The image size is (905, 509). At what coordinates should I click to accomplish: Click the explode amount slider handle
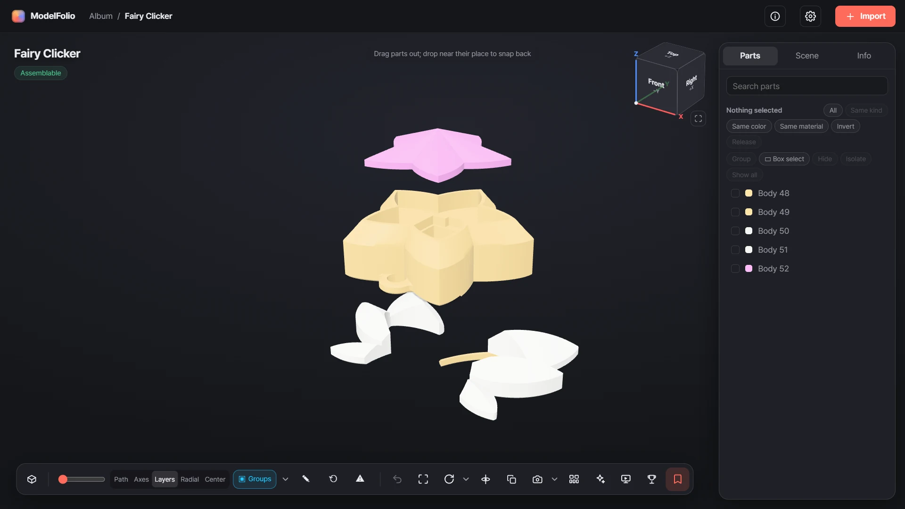(x=63, y=479)
